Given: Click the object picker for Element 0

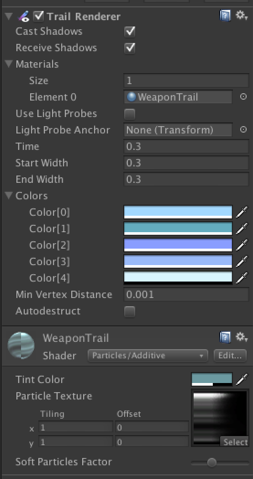Looking at the screenshot, I should click(x=243, y=97).
